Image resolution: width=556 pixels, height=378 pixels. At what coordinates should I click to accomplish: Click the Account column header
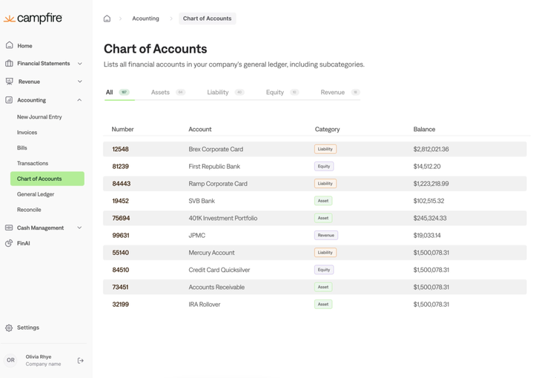pyautogui.click(x=200, y=130)
